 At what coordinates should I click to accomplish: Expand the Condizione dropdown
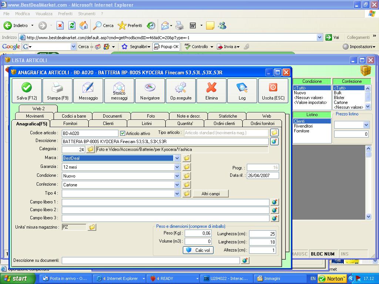[177, 176]
